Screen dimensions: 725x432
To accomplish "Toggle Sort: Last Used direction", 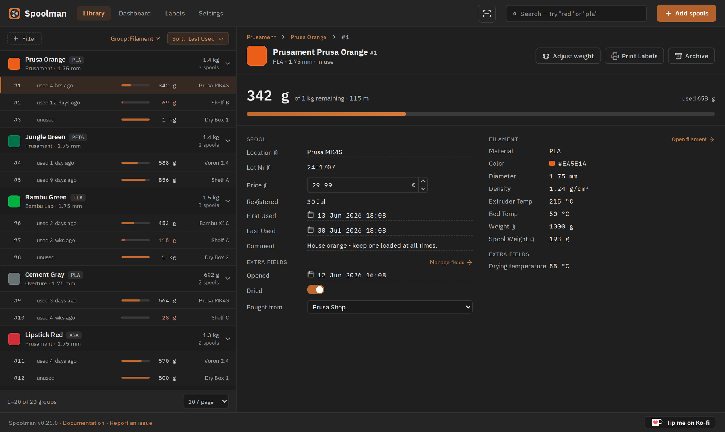I will coord(198,38).
